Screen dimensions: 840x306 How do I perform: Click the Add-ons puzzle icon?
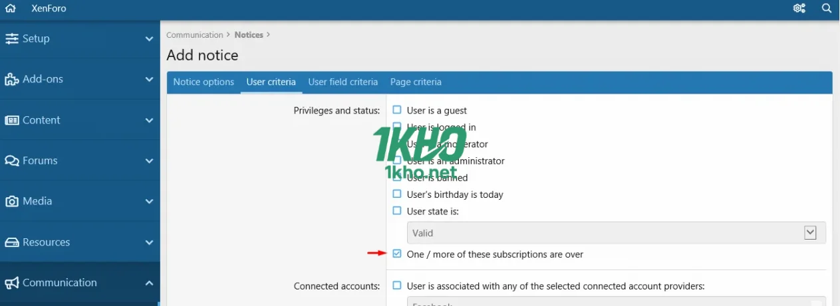click(x=11, y=80)
